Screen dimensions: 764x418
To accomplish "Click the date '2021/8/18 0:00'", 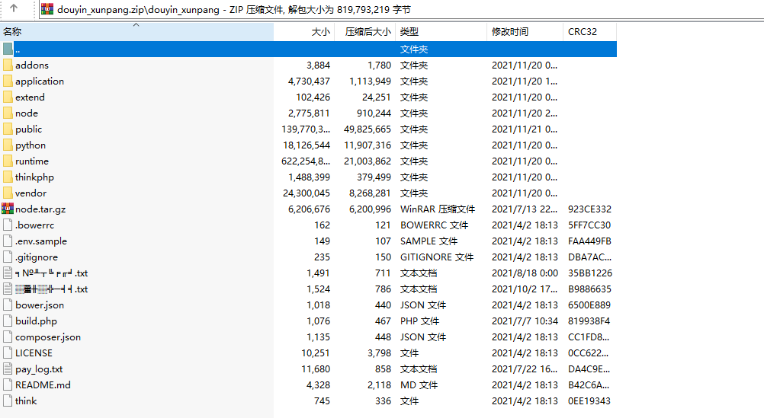I will (x=525, y=273).
